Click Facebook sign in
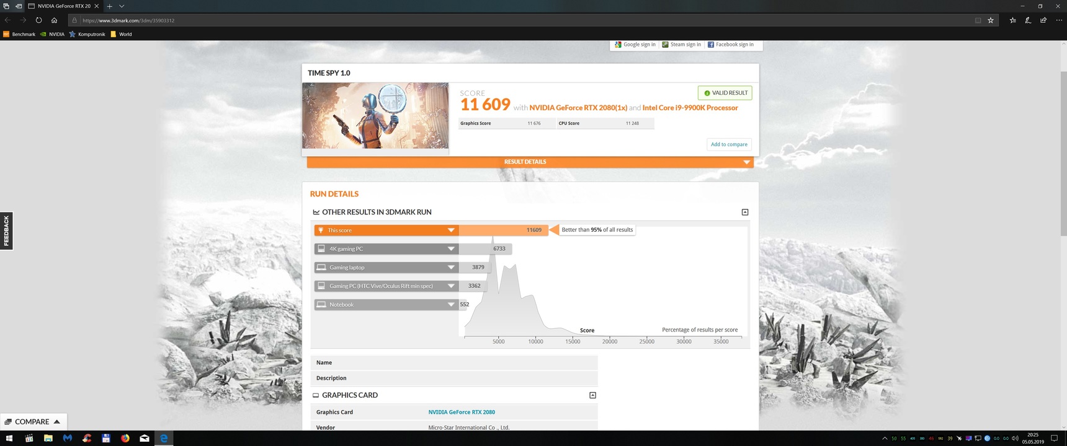1067x446 pixels. (x=731, y=45)
